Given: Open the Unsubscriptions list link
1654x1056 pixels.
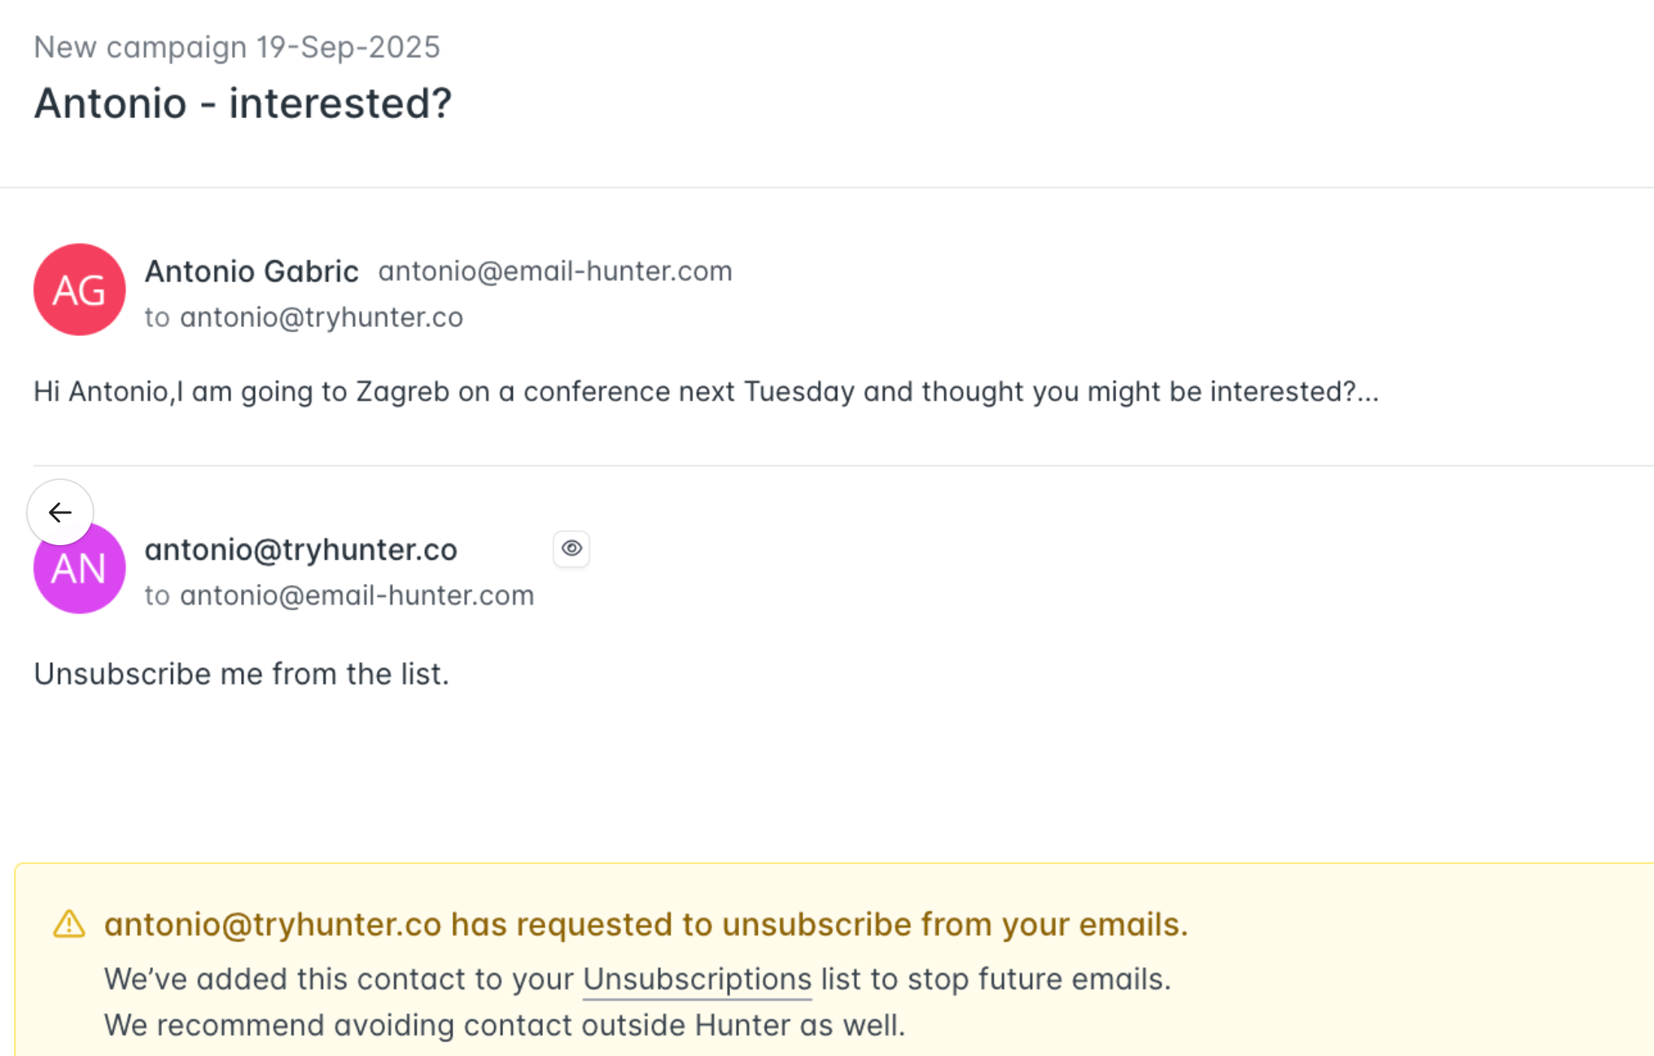Looking at the screenshot, I should click(697, 980).
